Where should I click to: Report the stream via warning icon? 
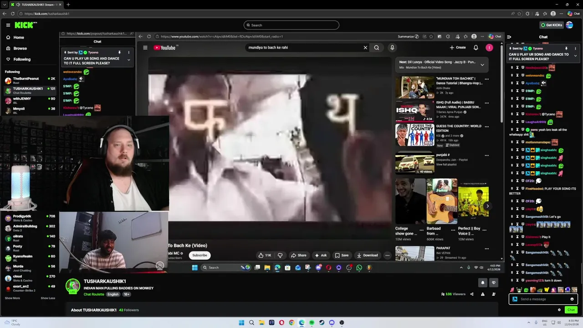click(483, 294)
